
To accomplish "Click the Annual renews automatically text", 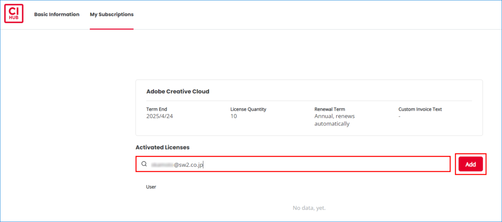I will coord(334,120).
